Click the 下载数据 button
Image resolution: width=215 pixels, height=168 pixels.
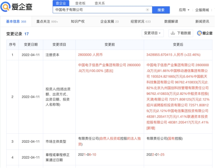(x=181, y=33)
